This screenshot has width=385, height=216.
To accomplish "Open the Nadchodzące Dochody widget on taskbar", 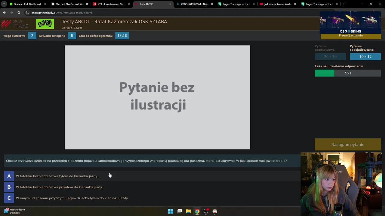I will [14, 211].
